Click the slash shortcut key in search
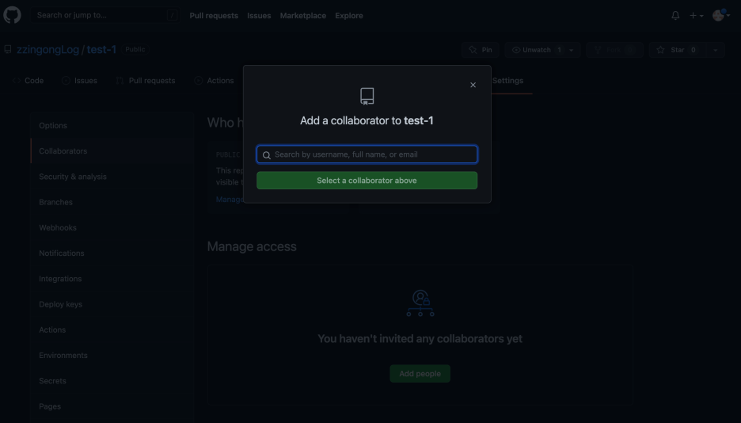This screenshot has width=741, height=423. click(x=172, y=16)
